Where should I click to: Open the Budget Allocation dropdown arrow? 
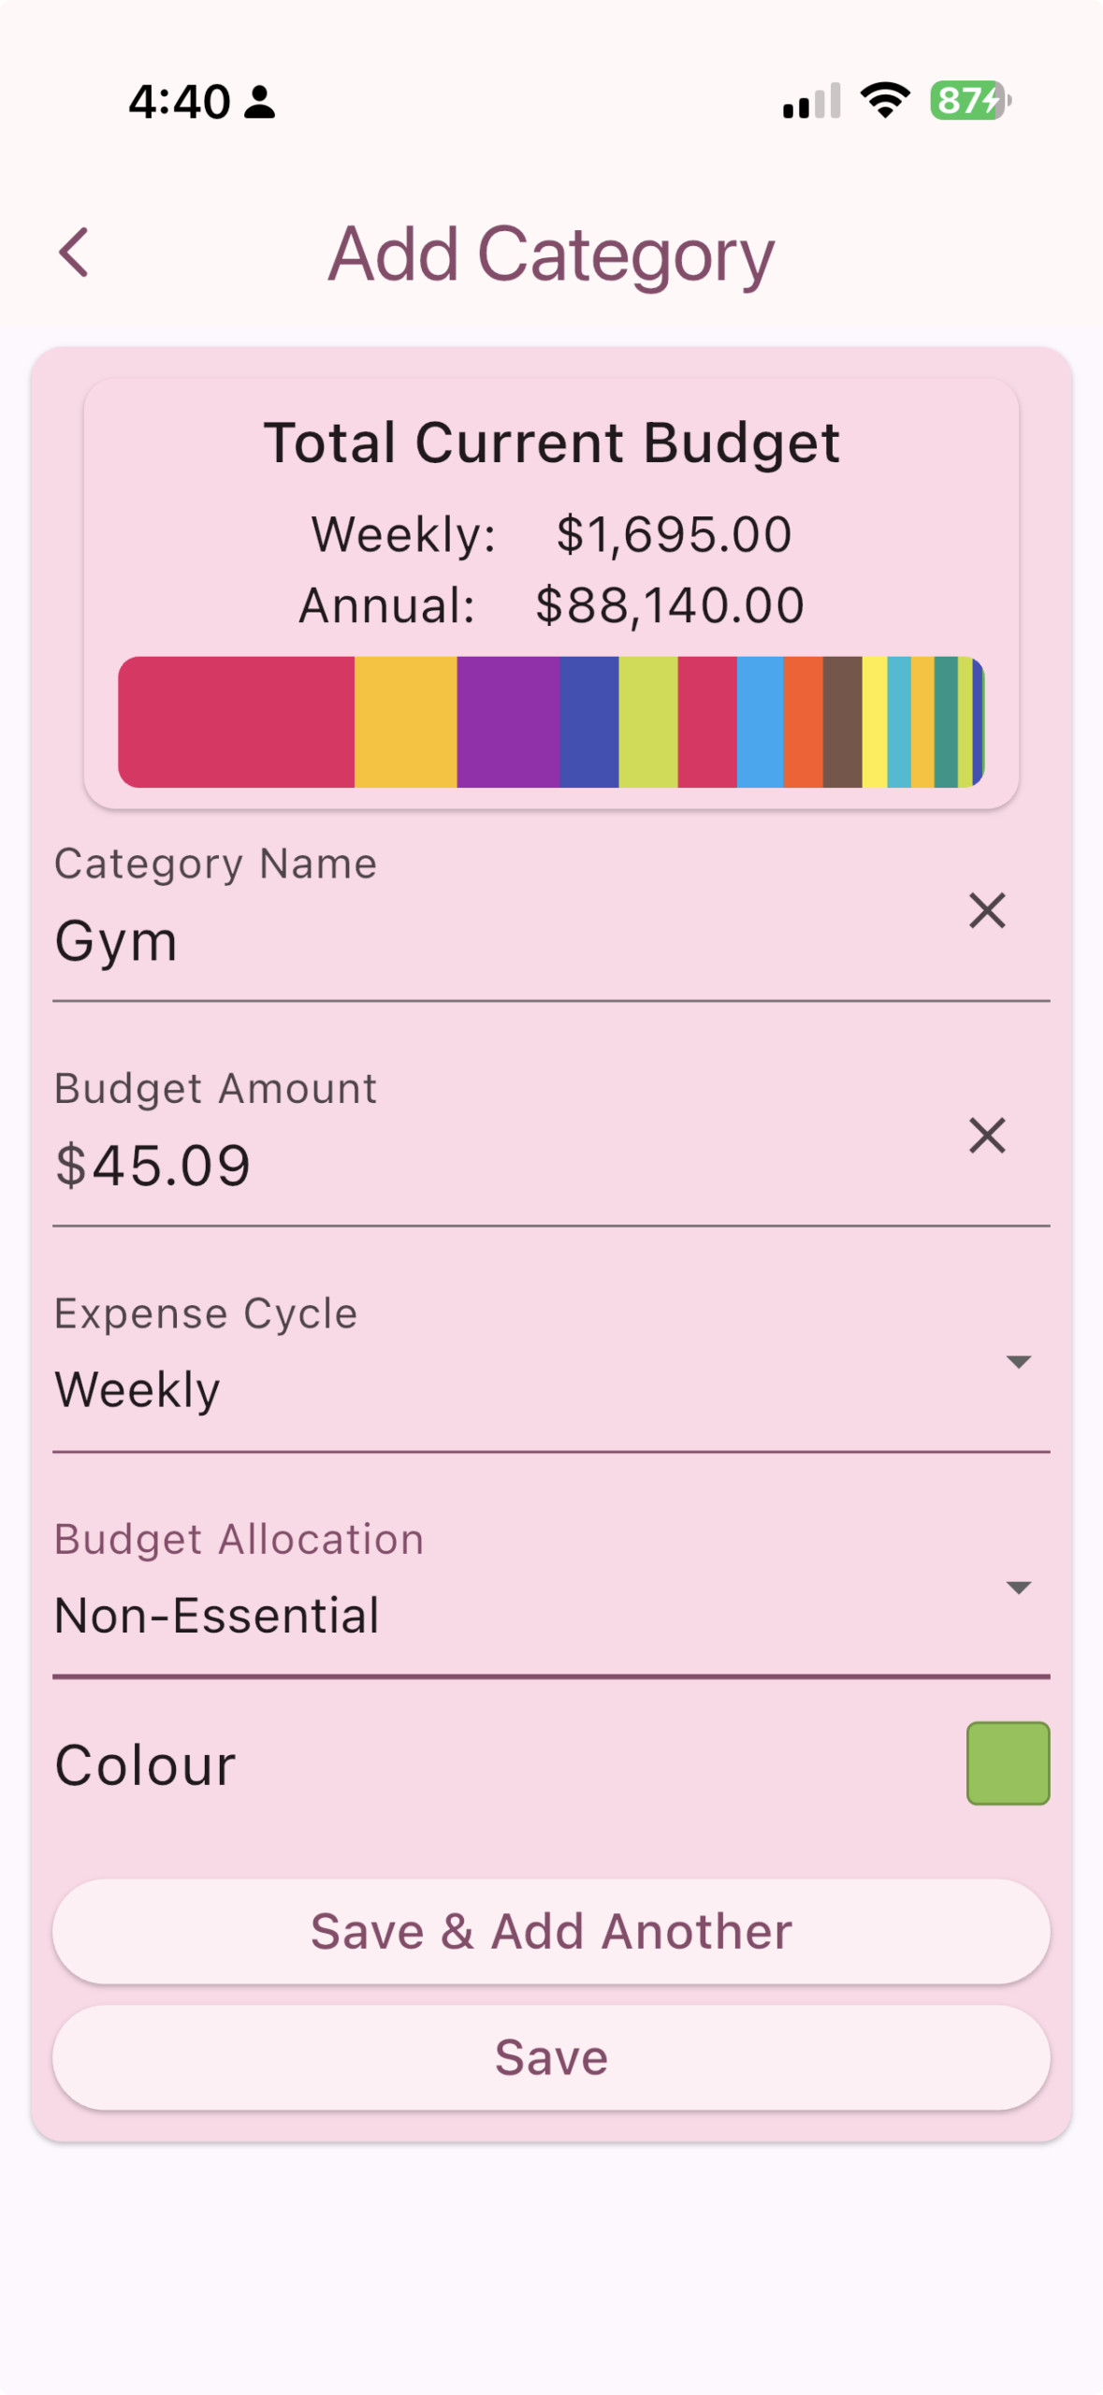(1018, 1587)
